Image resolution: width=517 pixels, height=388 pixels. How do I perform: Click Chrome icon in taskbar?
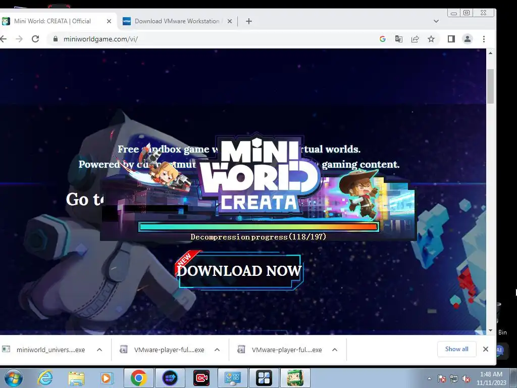(x=138, y=378)
